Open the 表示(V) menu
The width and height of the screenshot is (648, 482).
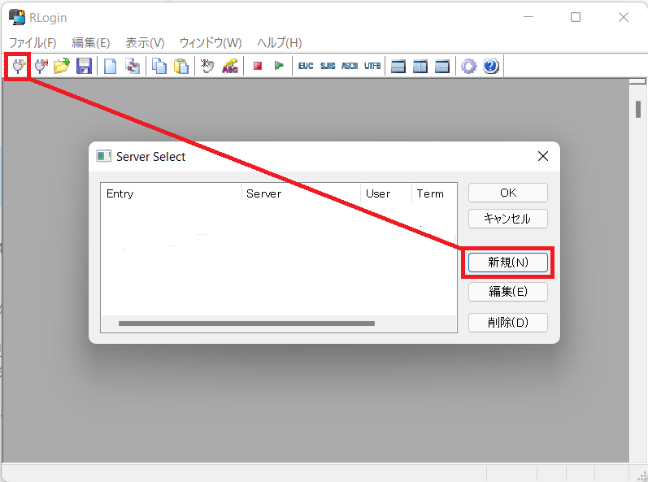tap(145, 42)
